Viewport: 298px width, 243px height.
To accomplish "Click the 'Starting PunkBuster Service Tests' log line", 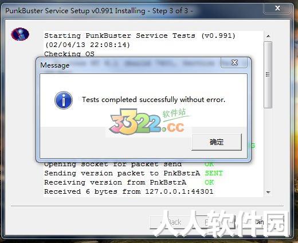I will (140, 36).
